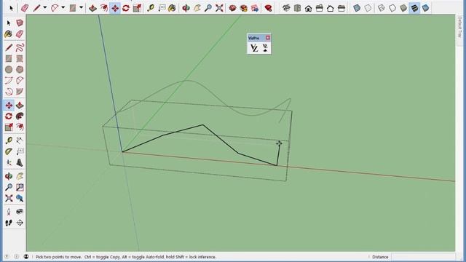
Task: Choose the Paint Bucket in the top toolbar
Action: coord(172,8)
